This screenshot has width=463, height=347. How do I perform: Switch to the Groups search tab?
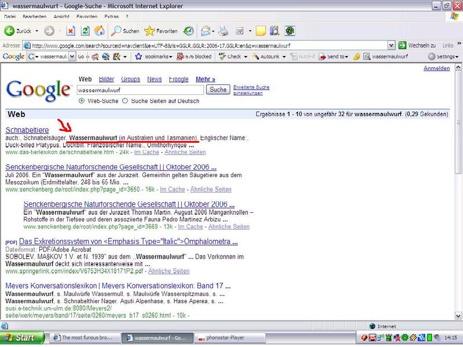click(x=131, y=79)
